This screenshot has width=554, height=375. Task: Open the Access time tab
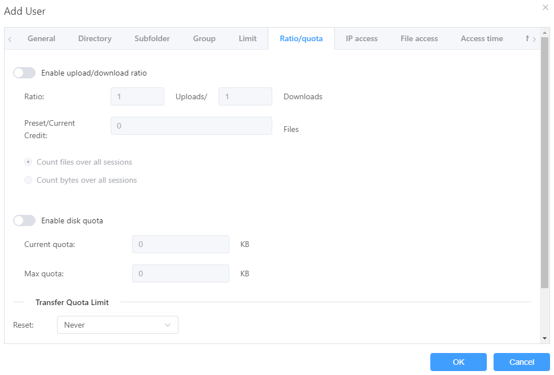point(482,38)
